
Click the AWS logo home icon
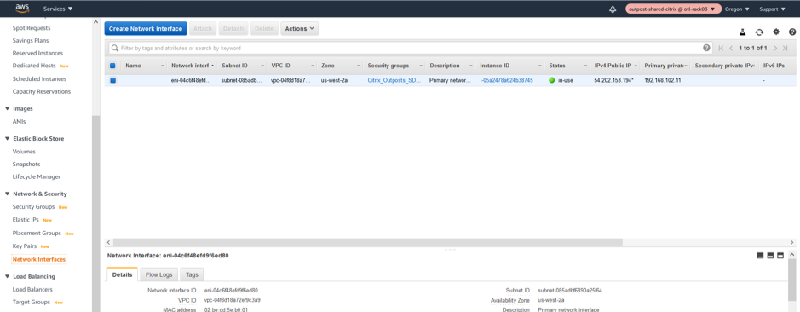[x=22, y=9]
